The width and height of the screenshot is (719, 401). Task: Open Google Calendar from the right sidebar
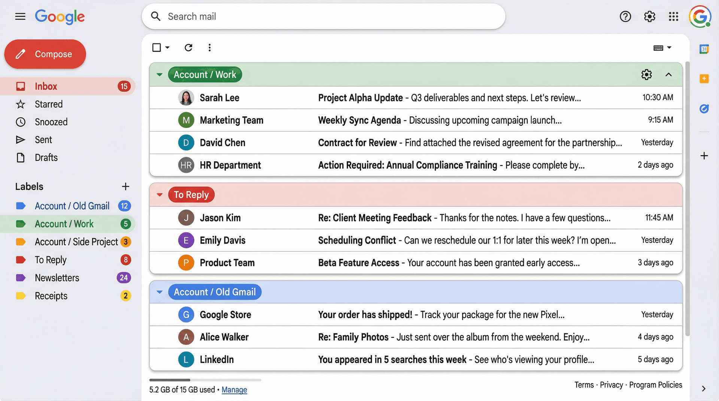[704, 49]
